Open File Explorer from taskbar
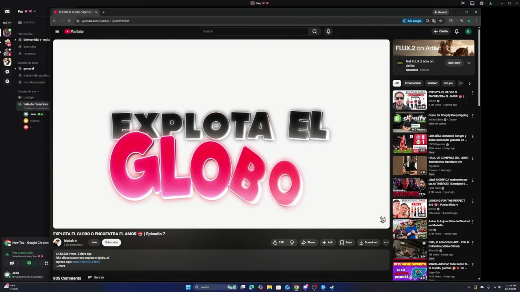 coord(269,287)
